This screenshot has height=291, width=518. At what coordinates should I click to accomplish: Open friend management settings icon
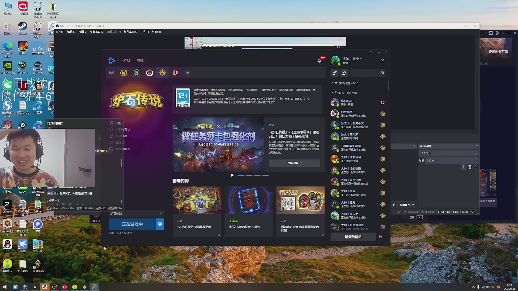(x=345, y=73)
